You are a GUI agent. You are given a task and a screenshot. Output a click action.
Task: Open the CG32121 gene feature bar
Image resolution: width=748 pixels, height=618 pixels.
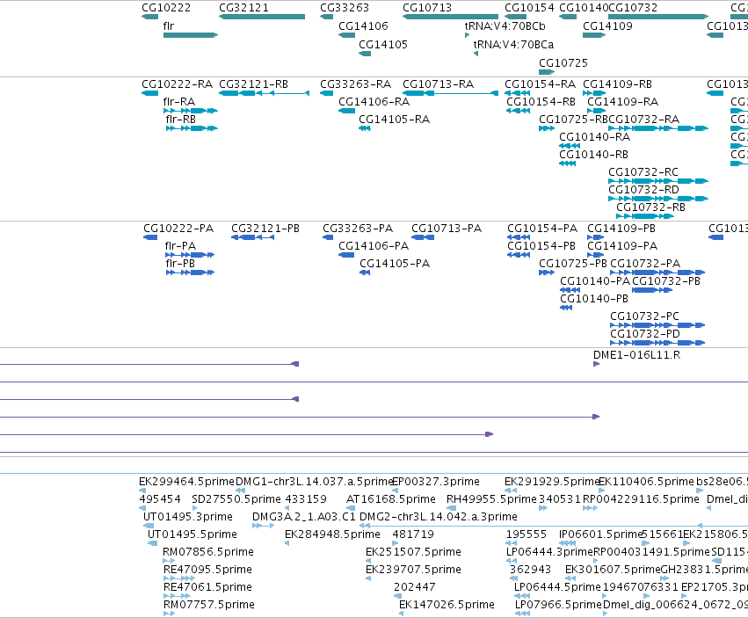tap(262, 17)
